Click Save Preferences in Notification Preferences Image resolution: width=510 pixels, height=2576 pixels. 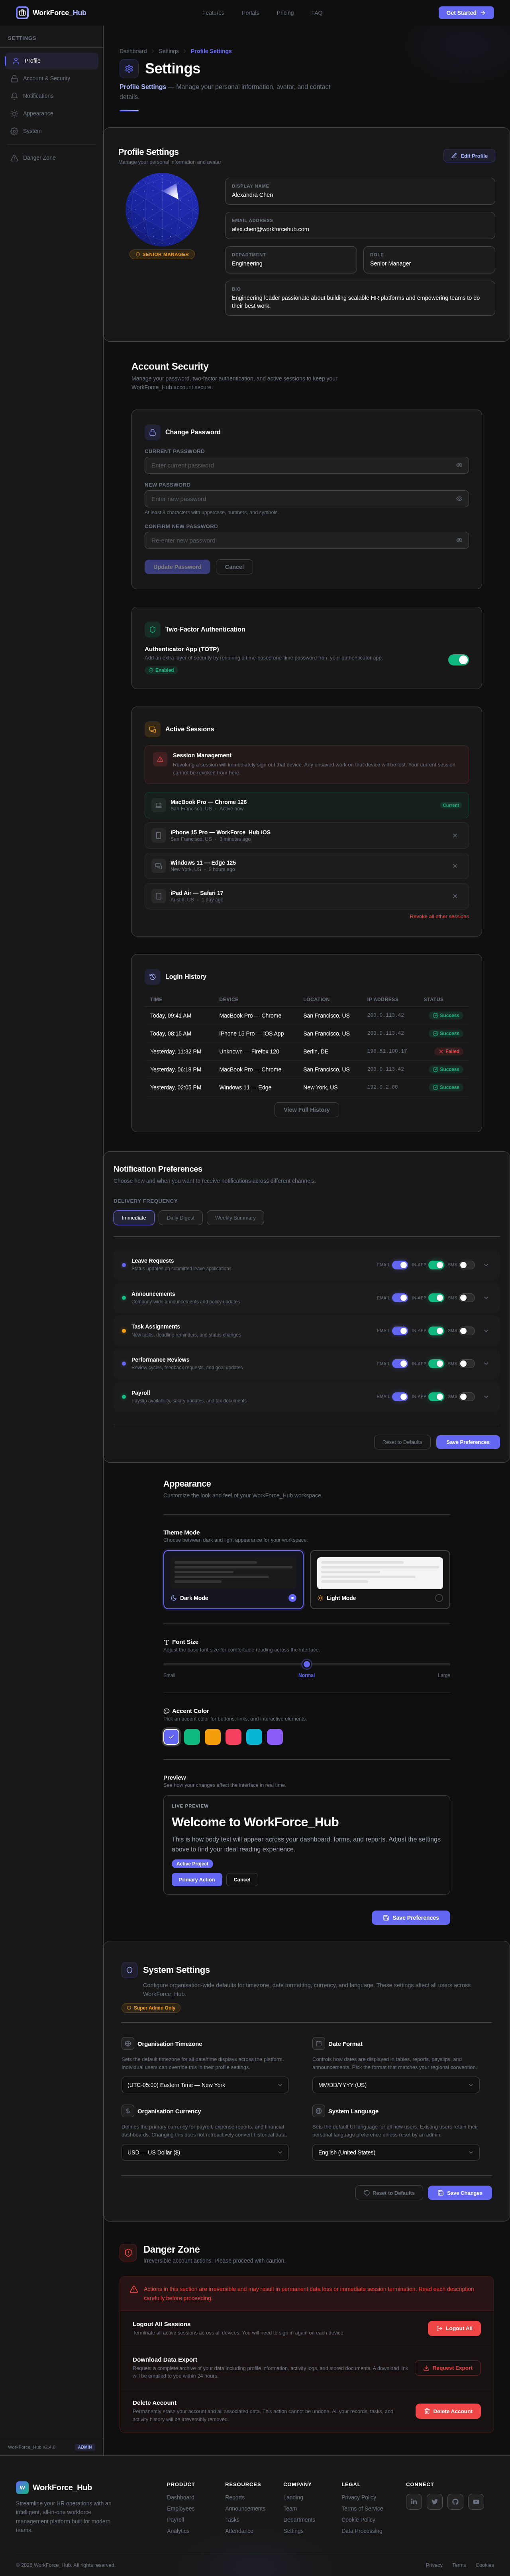click(468, 1442)
